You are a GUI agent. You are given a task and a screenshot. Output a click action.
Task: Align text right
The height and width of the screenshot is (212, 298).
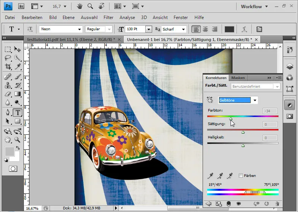tap(215, 29)
